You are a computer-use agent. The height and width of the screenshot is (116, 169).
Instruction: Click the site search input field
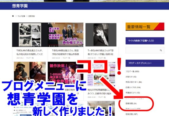click(x=145, y=50)
